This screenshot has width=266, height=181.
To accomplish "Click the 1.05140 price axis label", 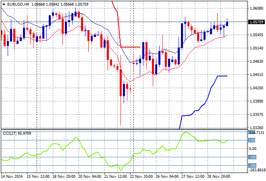I will click(x=256, y=48).
